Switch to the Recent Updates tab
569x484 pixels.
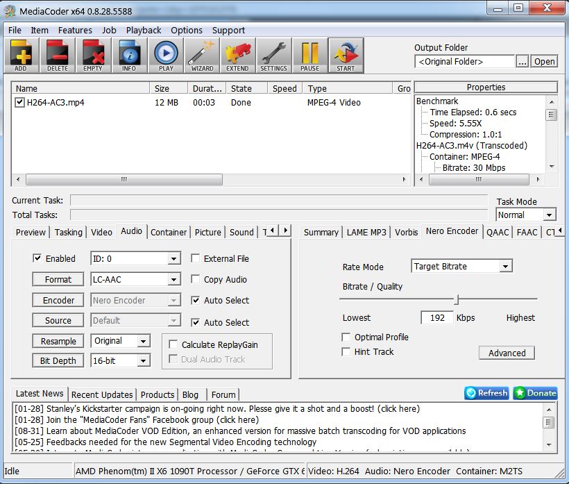102,394
